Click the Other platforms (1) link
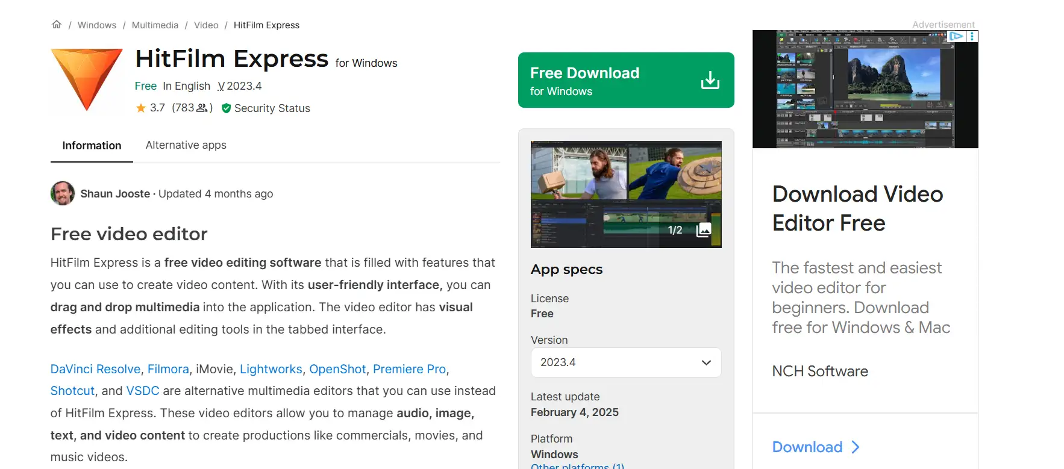The image size is (1064, 469). [x=577, y=465]
